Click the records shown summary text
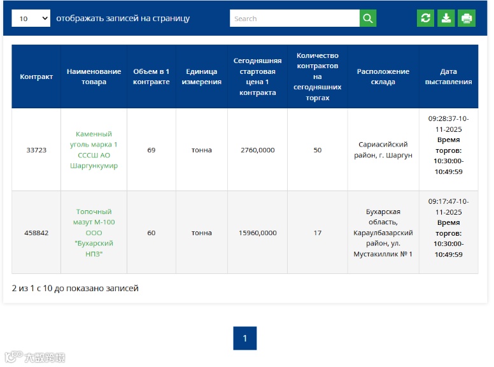The image size is (494, 367). click(75, 288)
